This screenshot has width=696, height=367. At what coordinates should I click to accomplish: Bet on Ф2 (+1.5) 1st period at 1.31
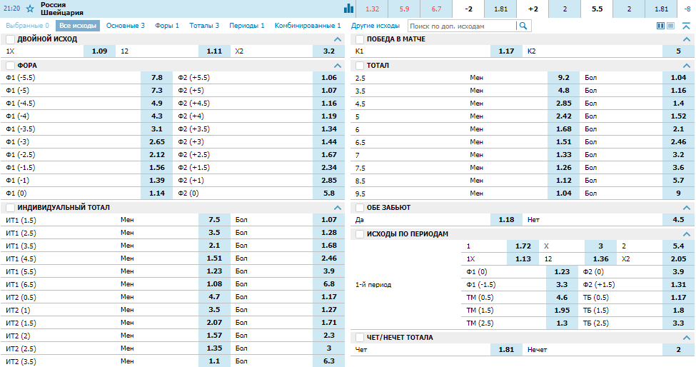[x=678, y=284]
